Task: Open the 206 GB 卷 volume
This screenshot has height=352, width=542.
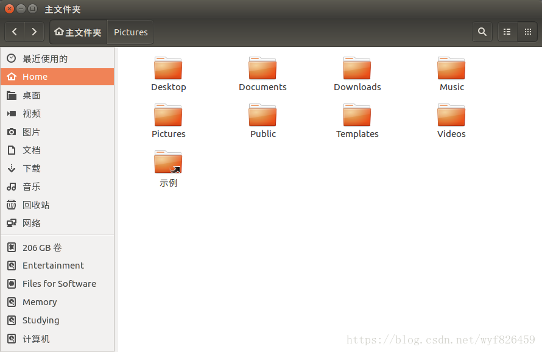Action: pos(57,248)
